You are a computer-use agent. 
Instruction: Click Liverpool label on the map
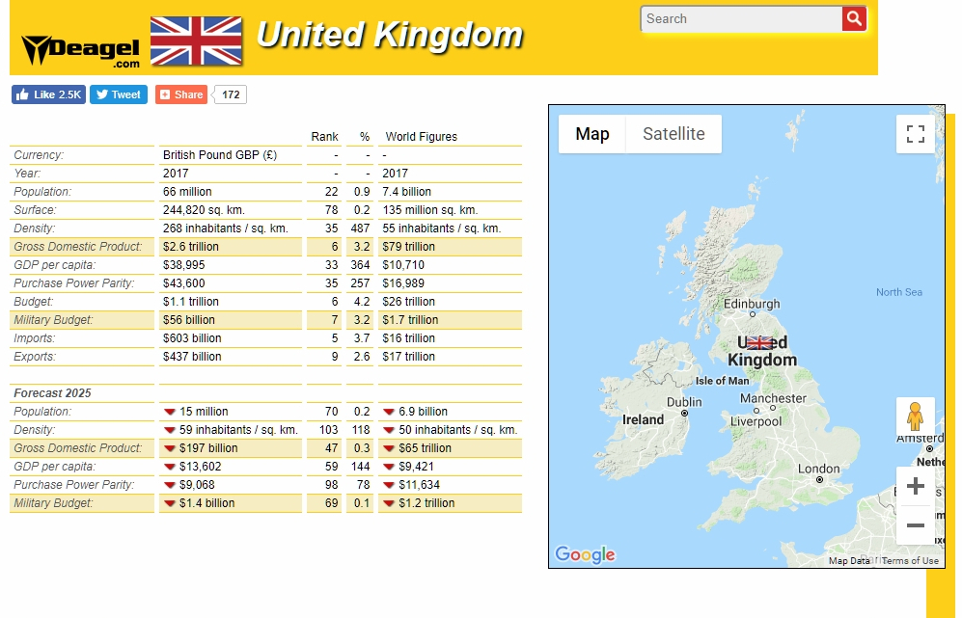756,422
